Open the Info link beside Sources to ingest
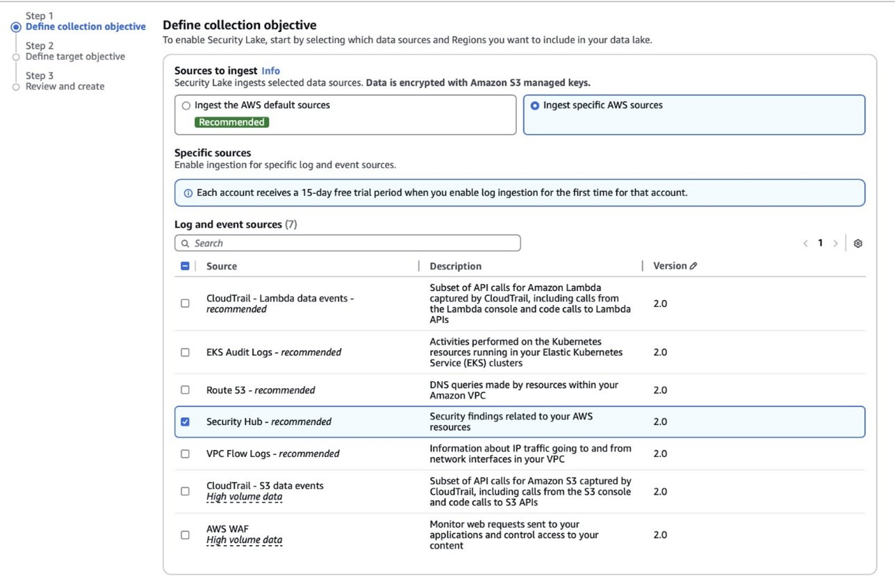This screenshot has height=582, width=895. (x=270, y=70)
